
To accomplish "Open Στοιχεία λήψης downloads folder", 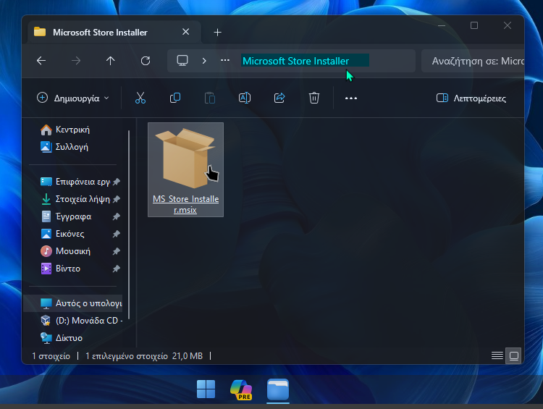I will [75, 199].
